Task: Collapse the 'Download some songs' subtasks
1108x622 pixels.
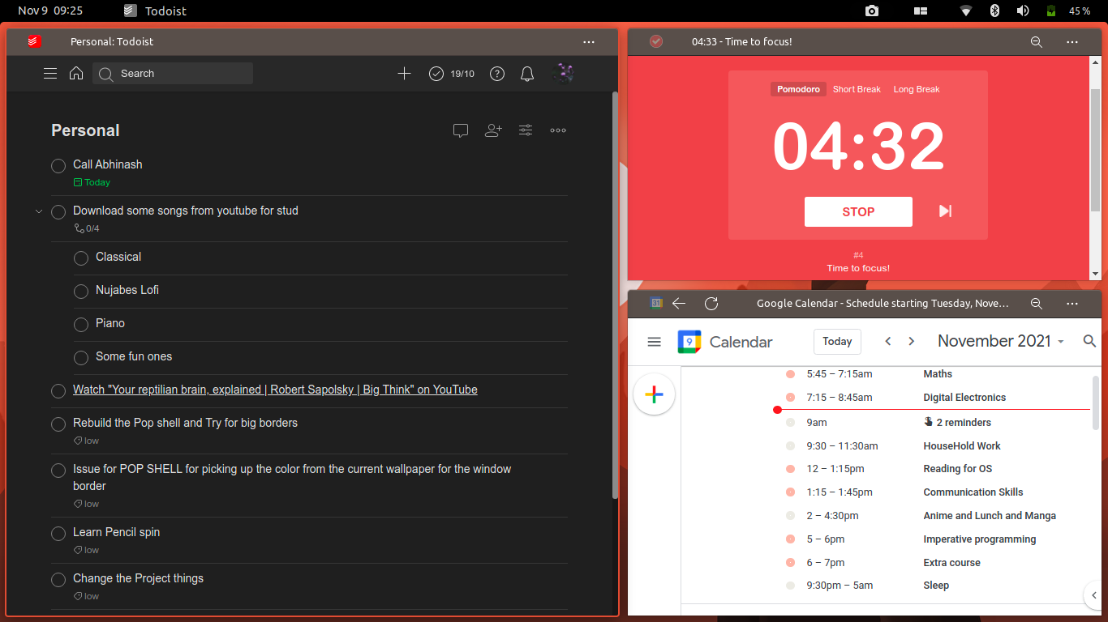Action: point(38,211)
